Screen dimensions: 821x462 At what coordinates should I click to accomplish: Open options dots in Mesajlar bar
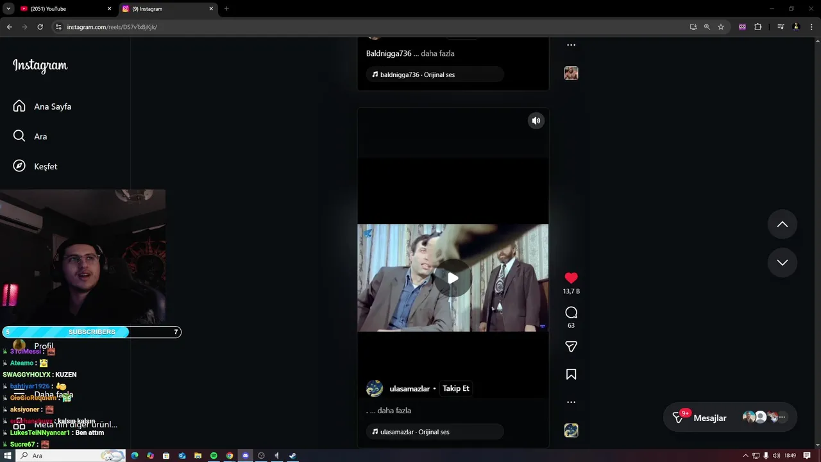pos(782,417)
